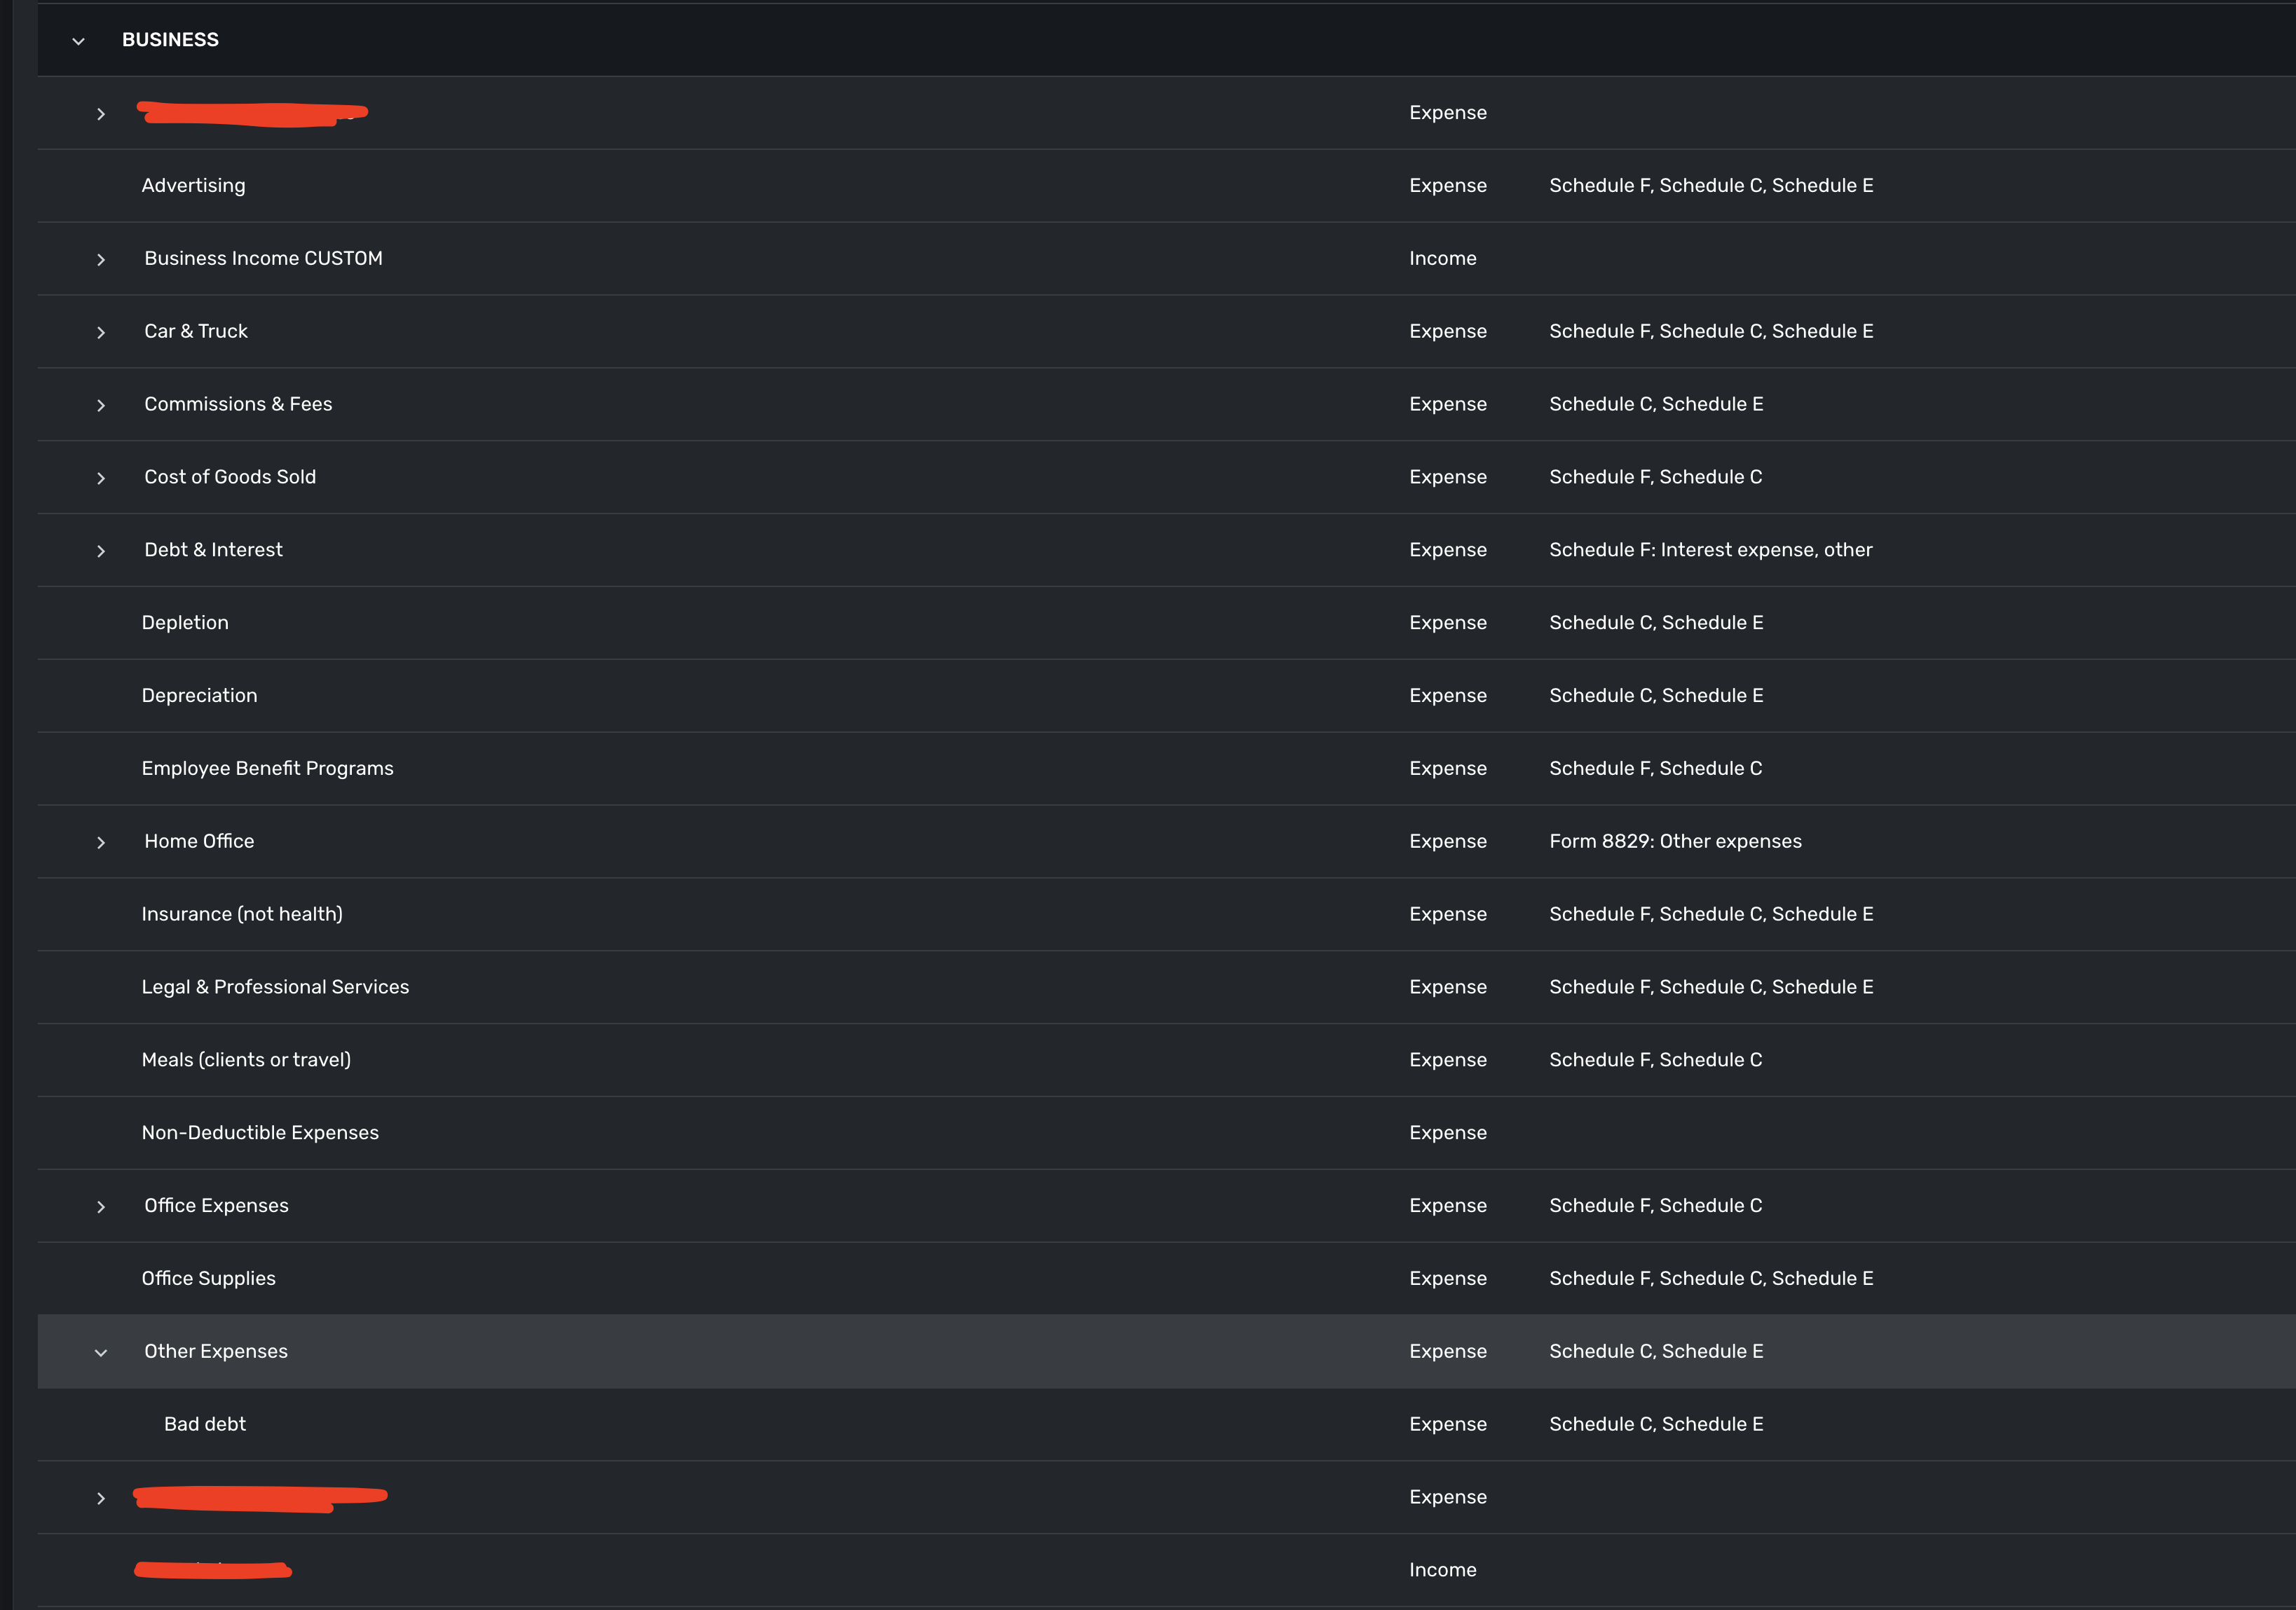2296x1610 pixels.
Task: Expand the Office Expenses row
Action: pos(101,1206)
